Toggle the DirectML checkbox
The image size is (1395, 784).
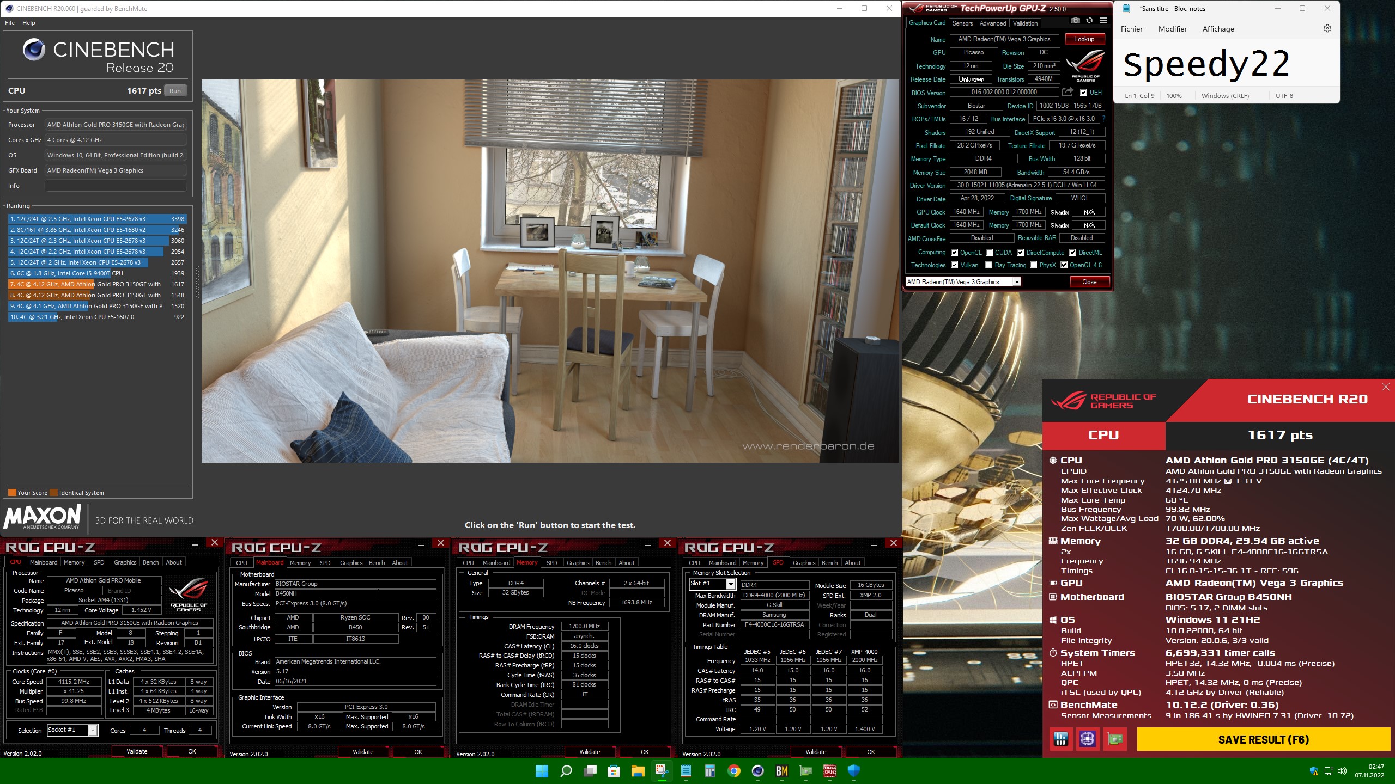tap(1072, 253)
